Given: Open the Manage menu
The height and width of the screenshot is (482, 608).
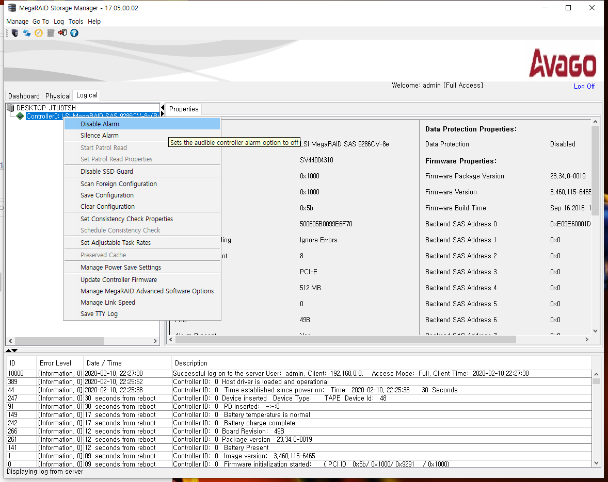Looking at the screenshot, I should (18, 21).
